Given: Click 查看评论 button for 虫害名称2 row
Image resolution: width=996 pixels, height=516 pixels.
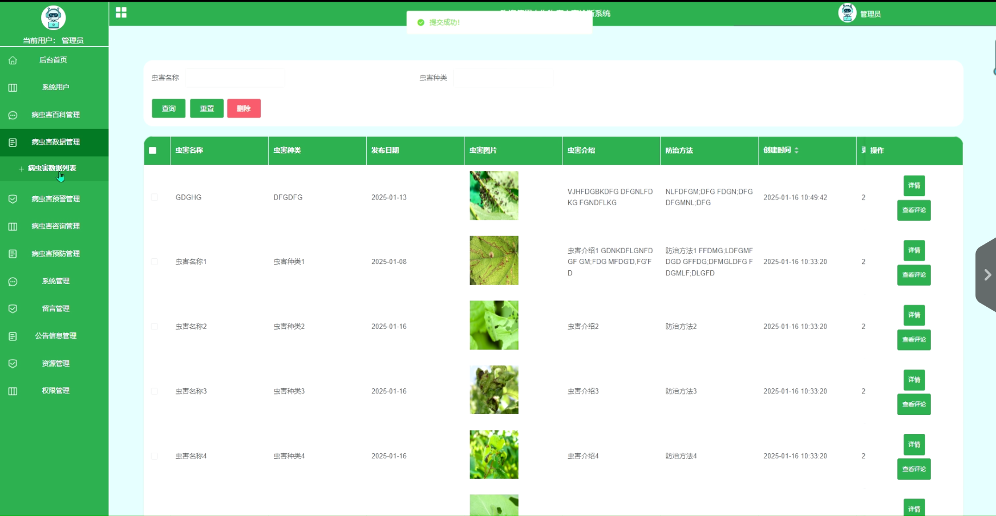Looking at the screenshot, I should click(914, 340).
